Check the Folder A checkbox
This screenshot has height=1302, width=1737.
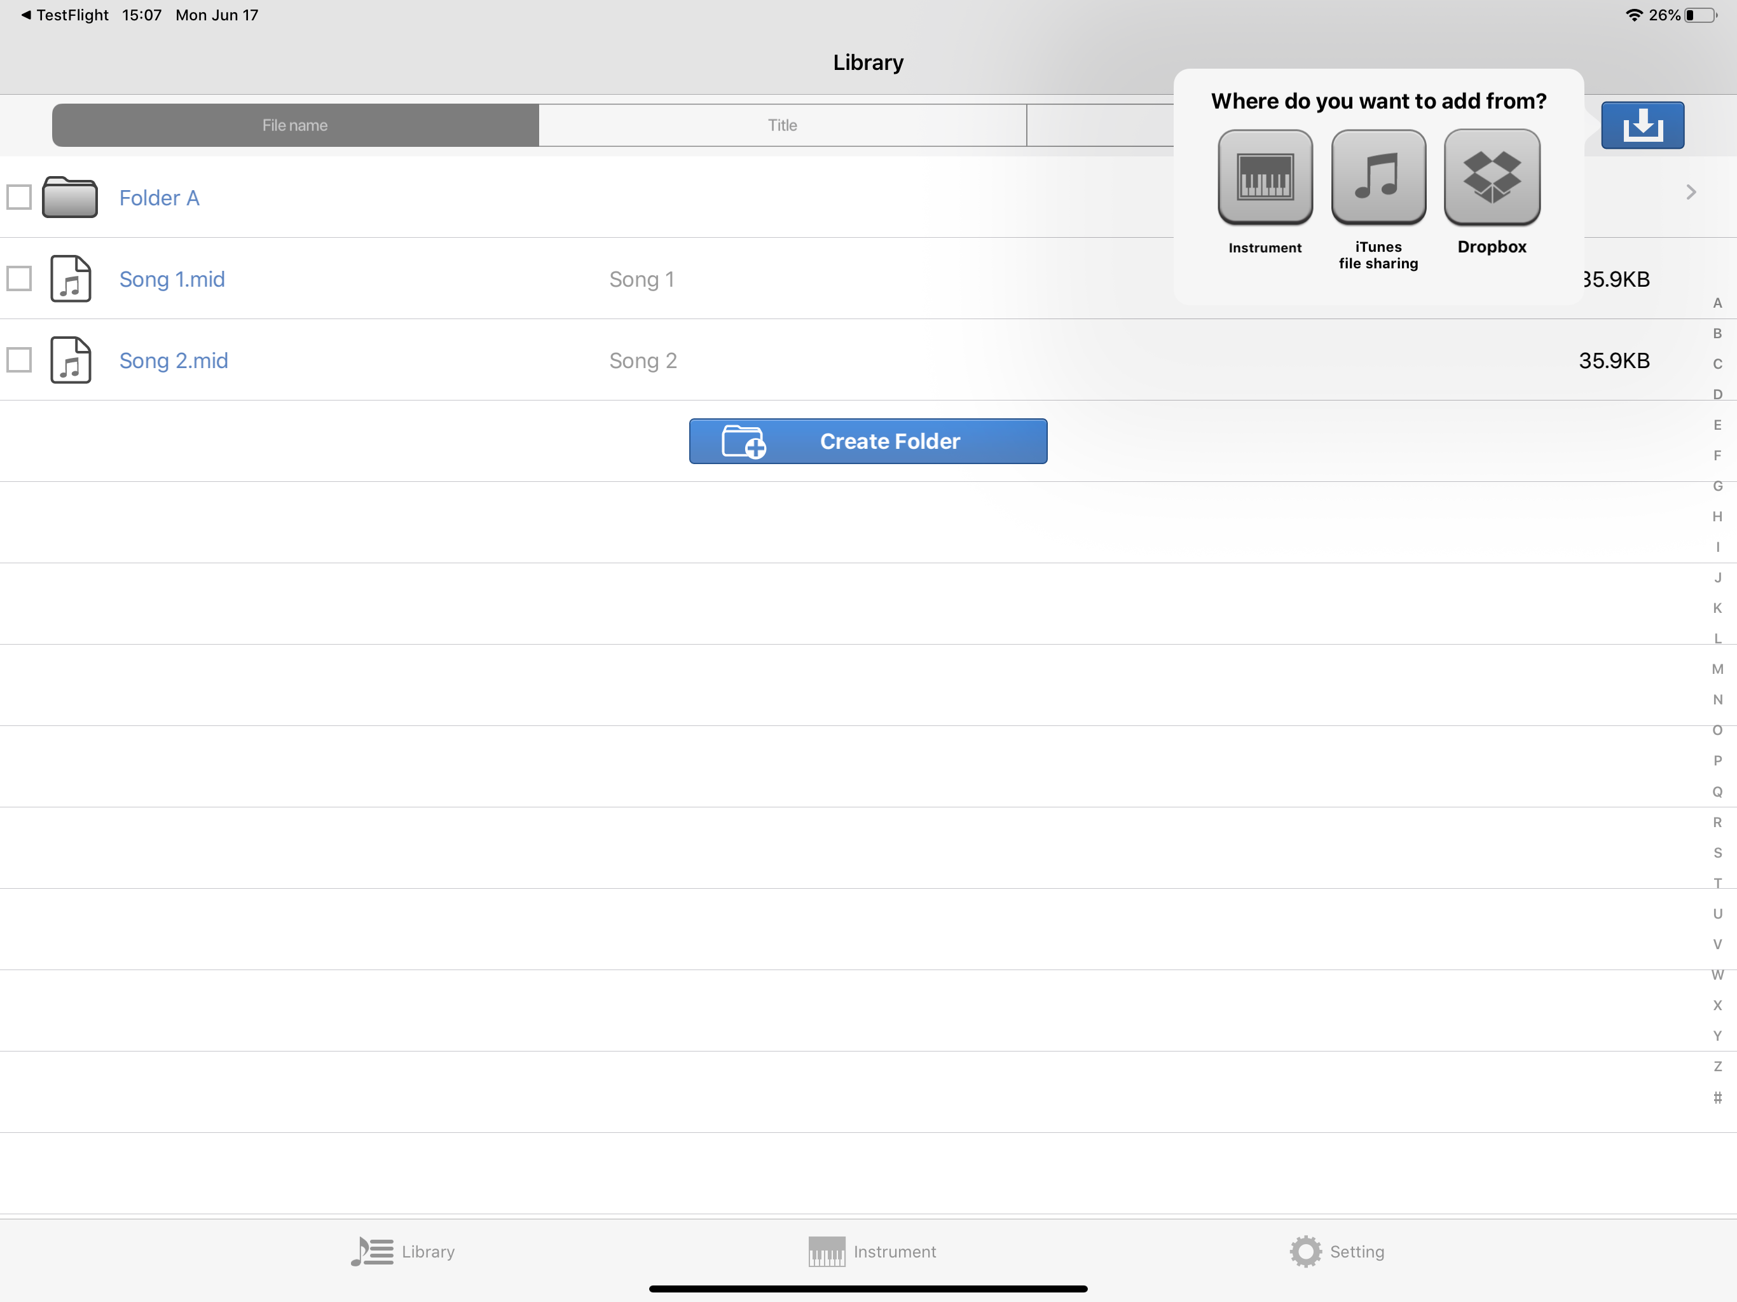click(x=19, y=197)
